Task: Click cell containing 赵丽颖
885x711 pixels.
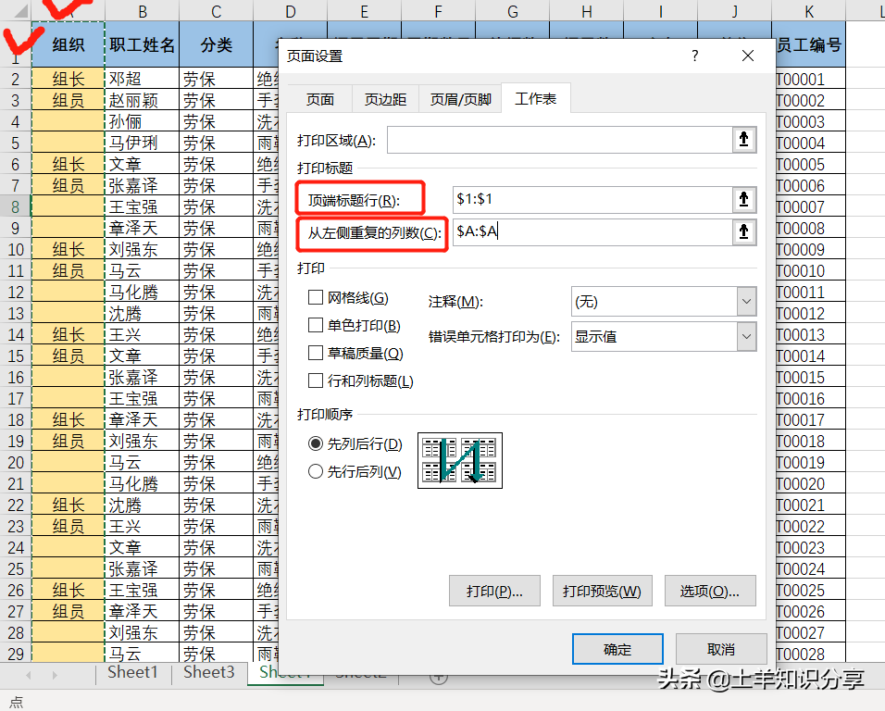Action: pos(143,100)
